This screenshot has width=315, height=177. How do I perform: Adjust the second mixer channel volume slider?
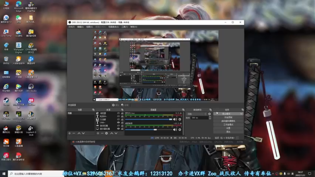tap(149, 130)
